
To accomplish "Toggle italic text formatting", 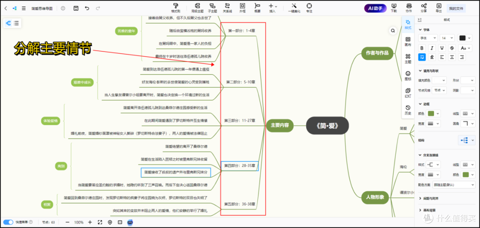I will click(x=432, y=48).
